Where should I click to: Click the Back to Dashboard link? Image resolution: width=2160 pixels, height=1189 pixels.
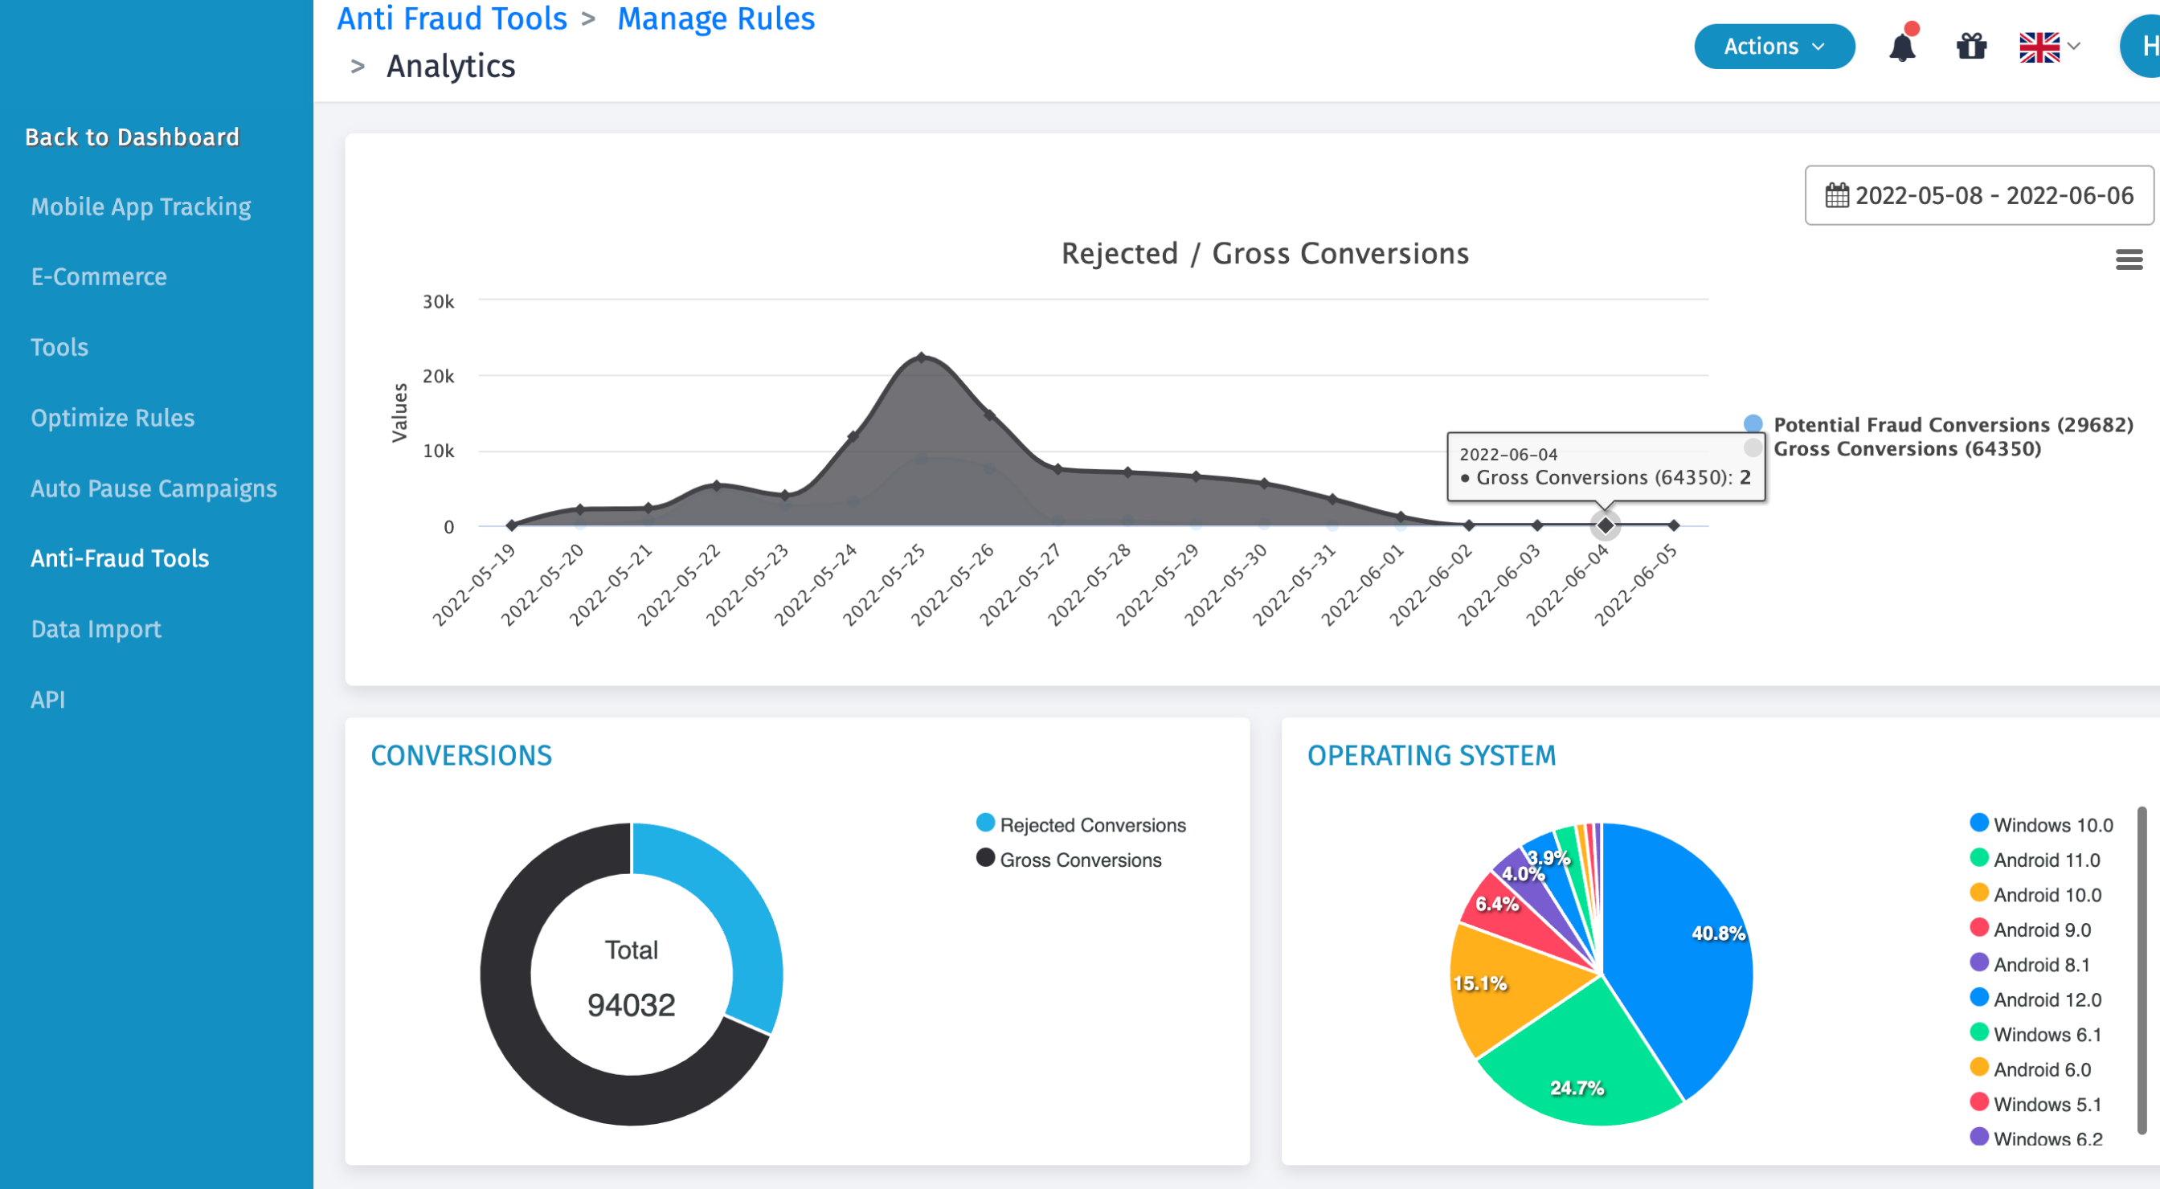[x=132, y=137]
